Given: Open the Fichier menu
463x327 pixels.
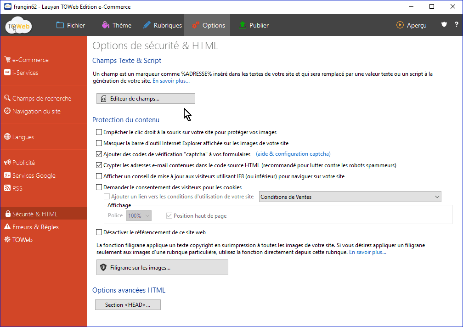Looking at the screenshot, I should click(x=71, y=25).
